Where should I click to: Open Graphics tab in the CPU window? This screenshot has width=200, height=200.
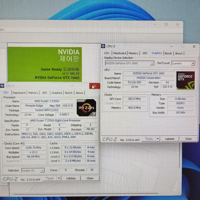pos(57,93)
